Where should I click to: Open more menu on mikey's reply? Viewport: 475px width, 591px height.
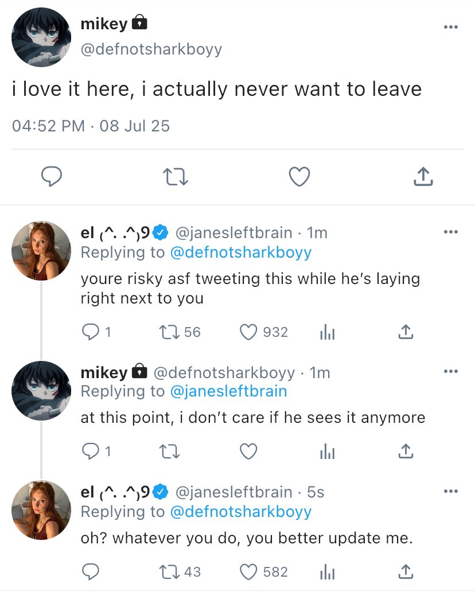click(451, 372)
